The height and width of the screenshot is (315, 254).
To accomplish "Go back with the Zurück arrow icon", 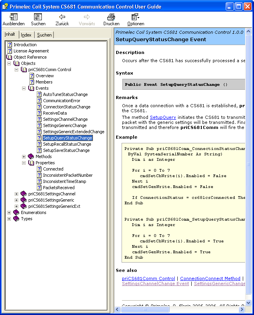I will [x=62, y=17].
